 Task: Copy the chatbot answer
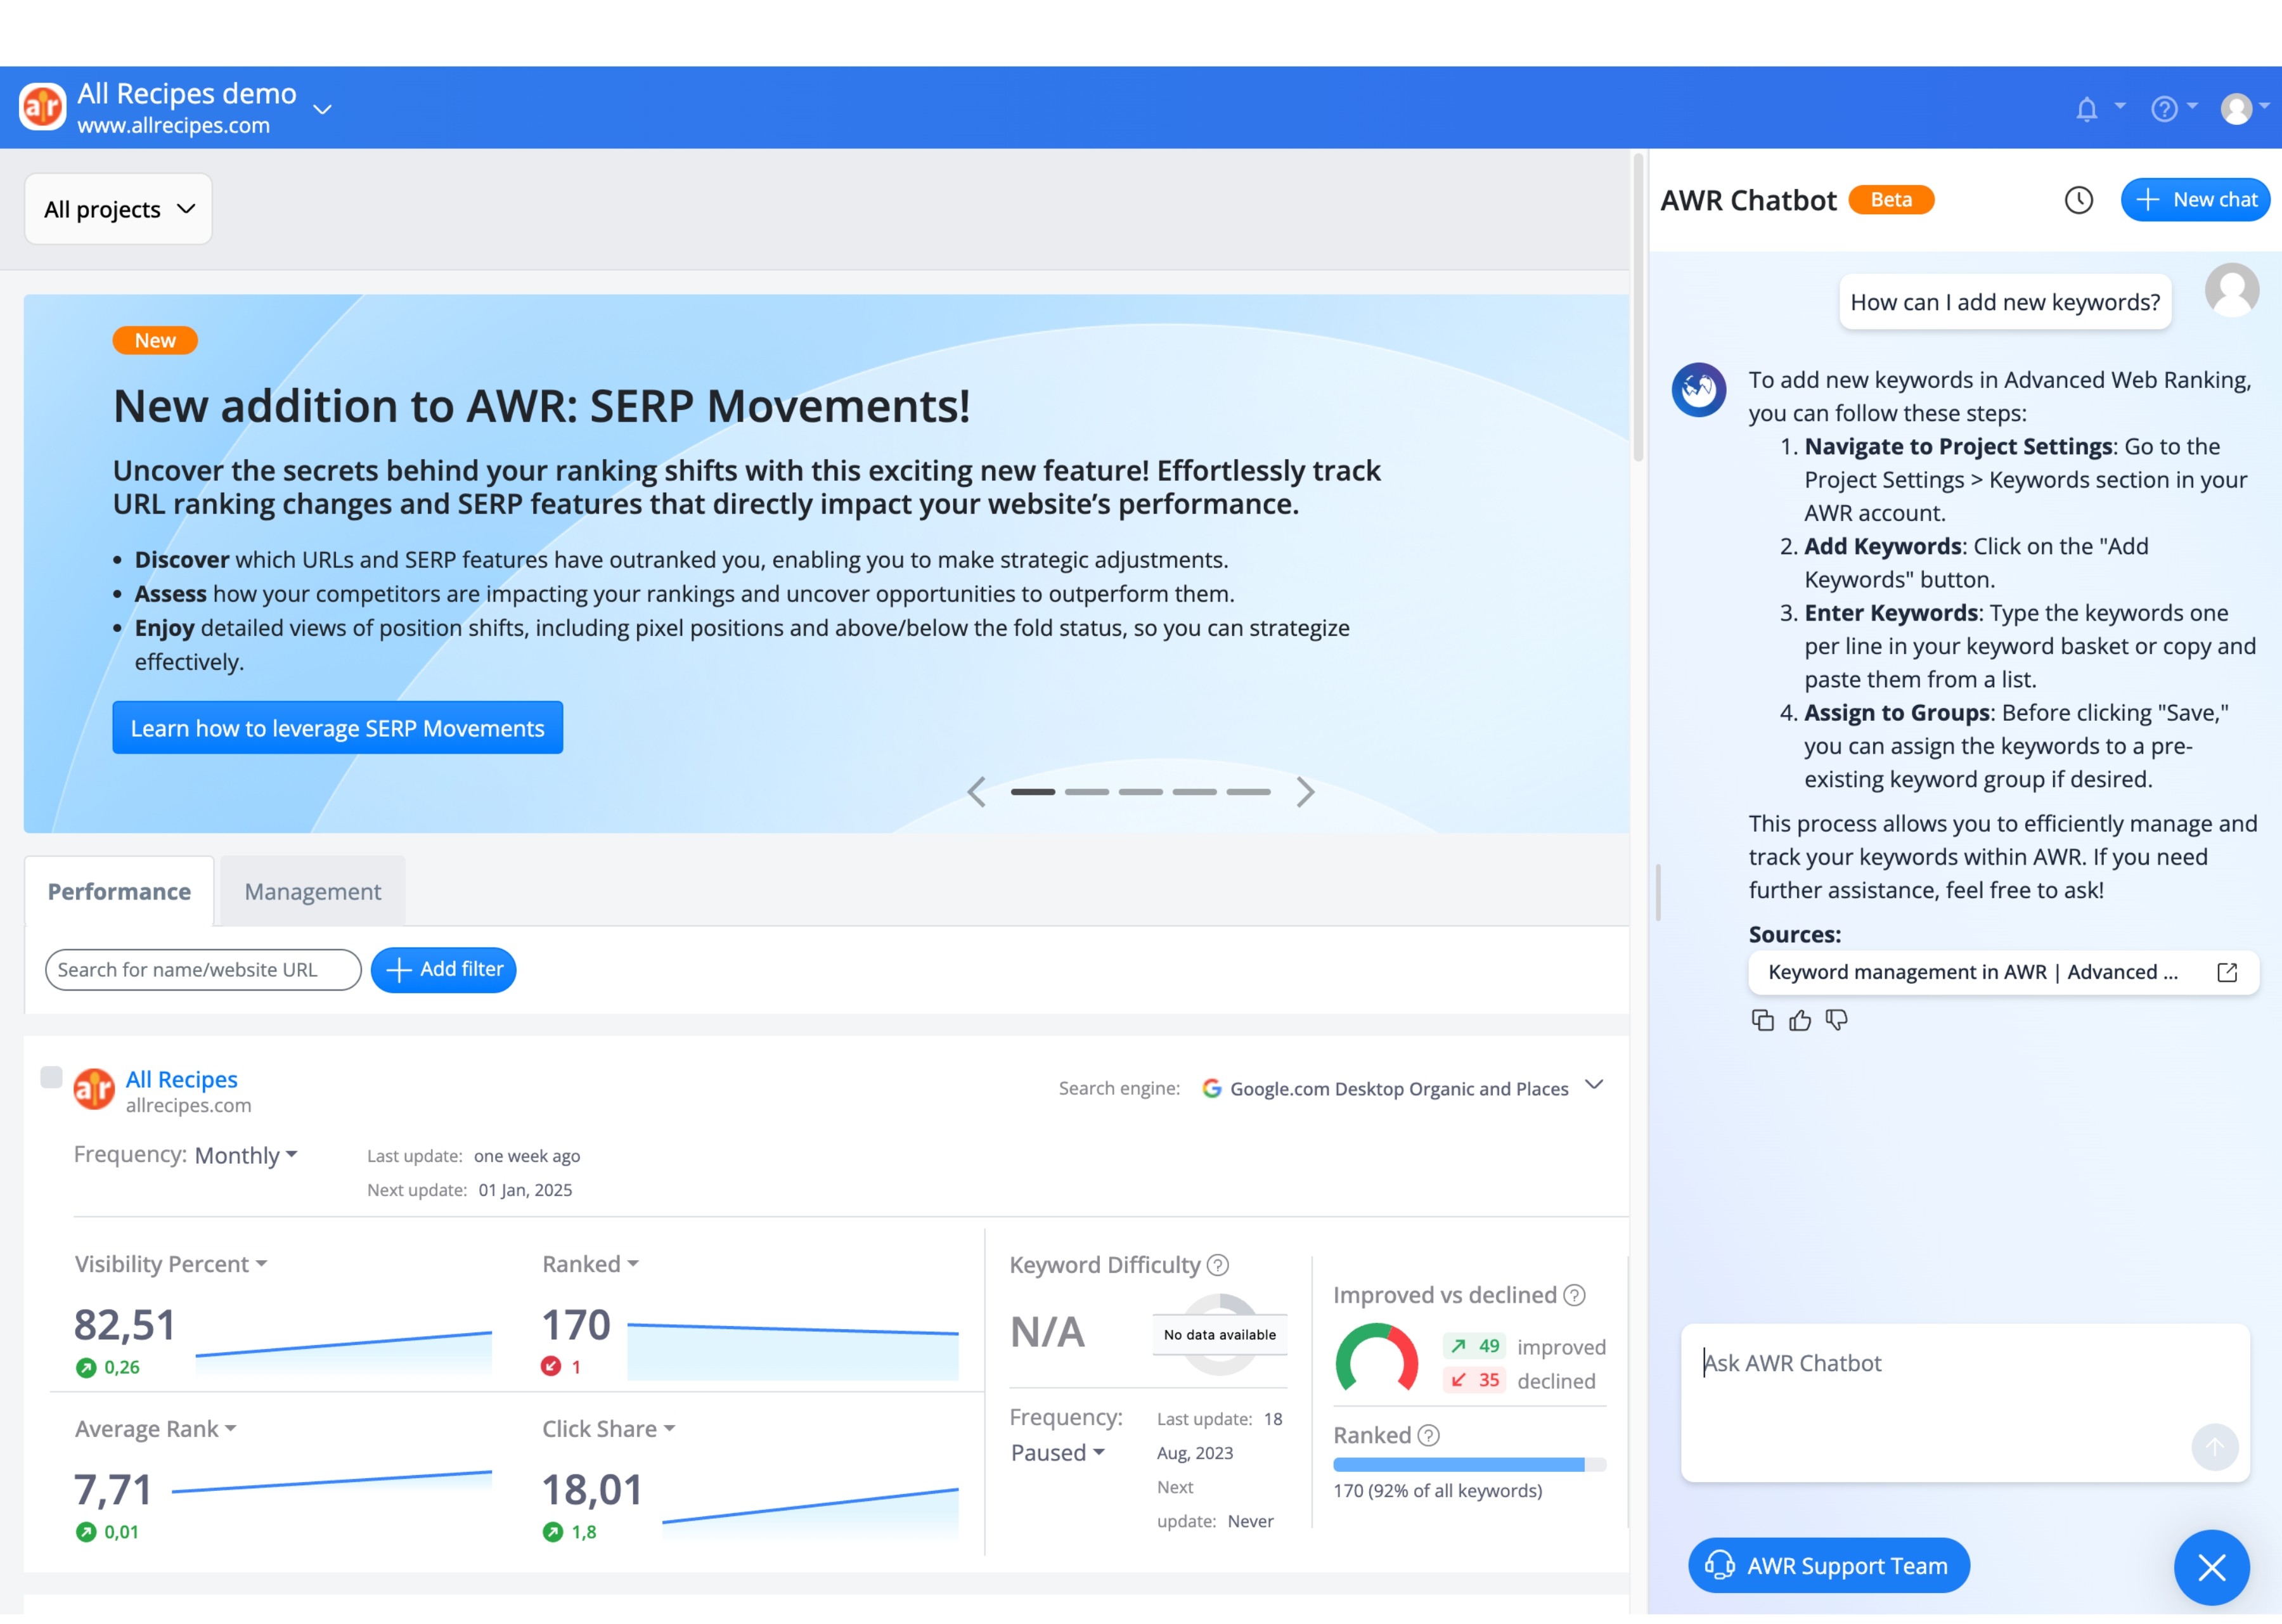[x=1763, y=1020]
